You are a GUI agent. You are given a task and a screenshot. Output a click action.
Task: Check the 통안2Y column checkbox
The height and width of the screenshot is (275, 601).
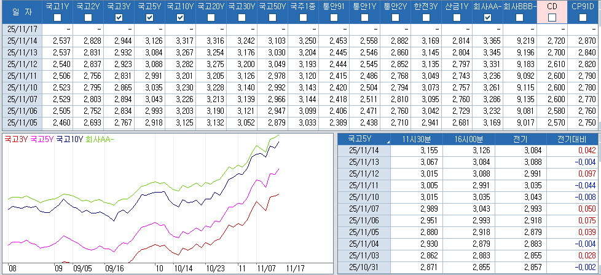pyautogui.click(x=395, y=18)
